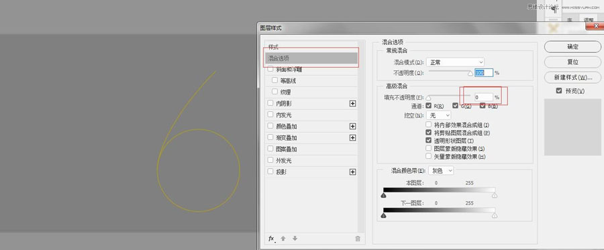Uncheck 将剪贴图层混合成组

(x=428, y=133)
